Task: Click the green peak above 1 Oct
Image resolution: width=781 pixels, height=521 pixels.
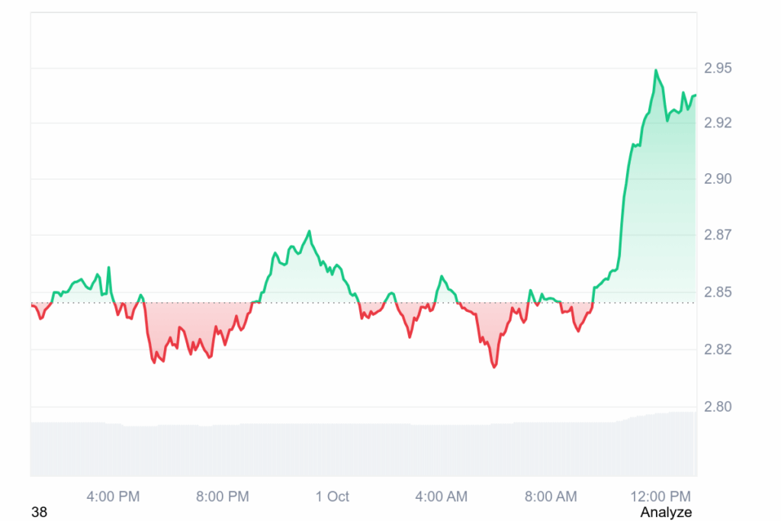Action: (309, 231)
